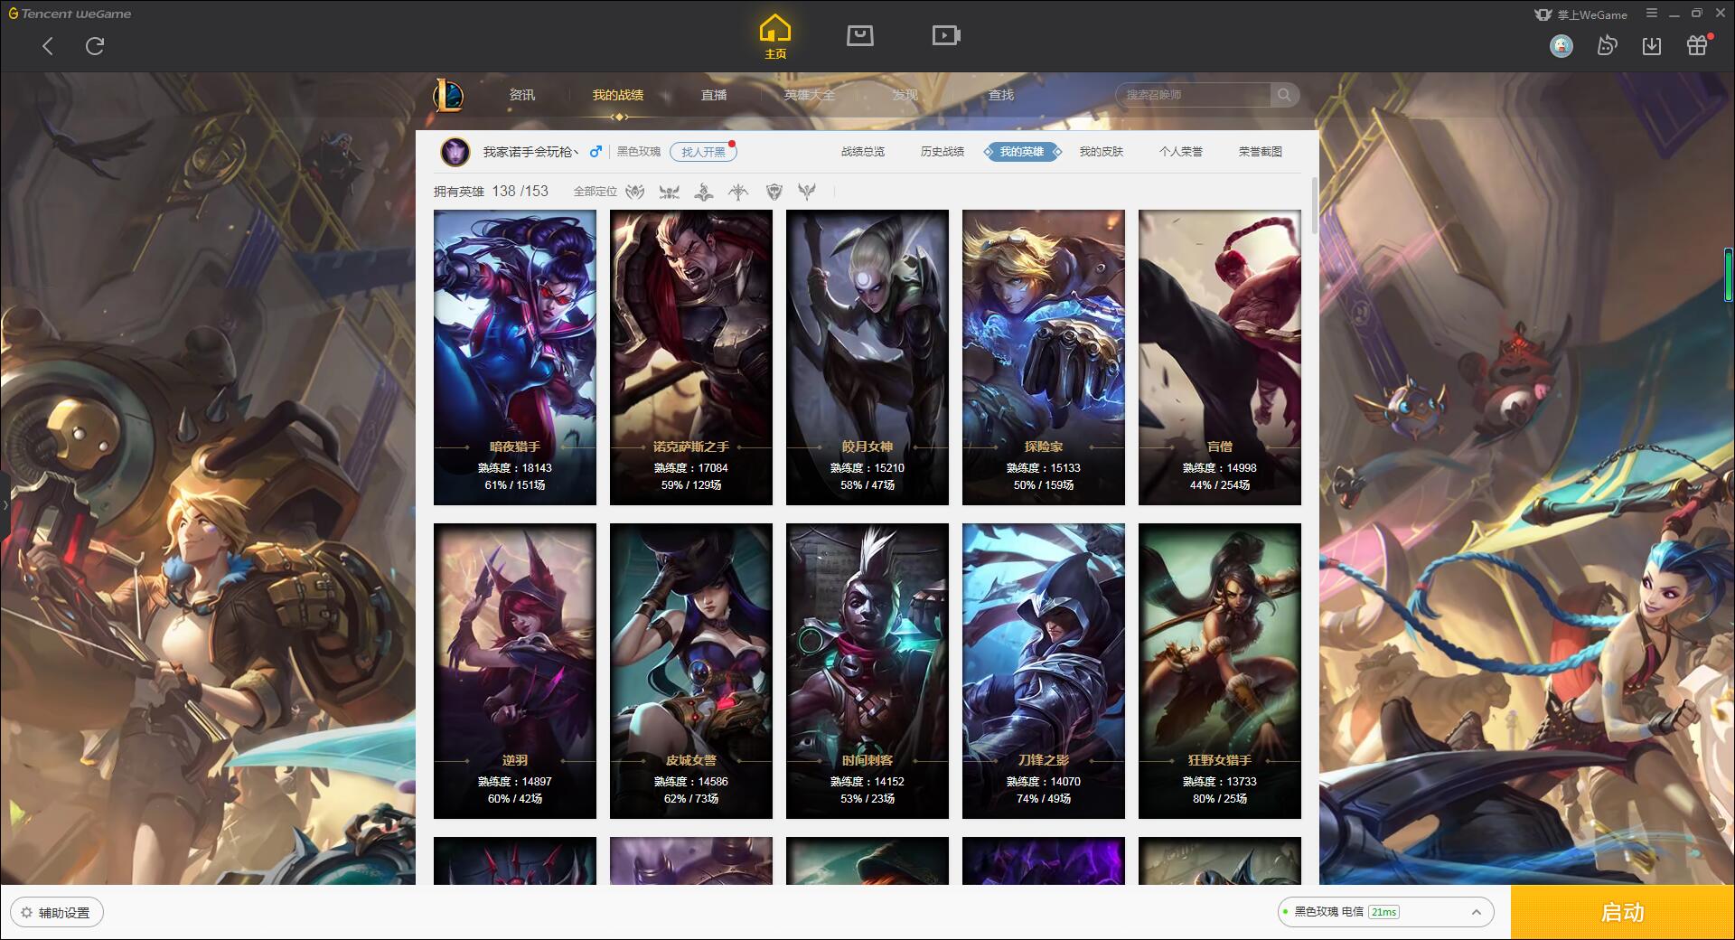Open the download manager icon
Screen dimensions: 1735x940
click(1652, 46)
